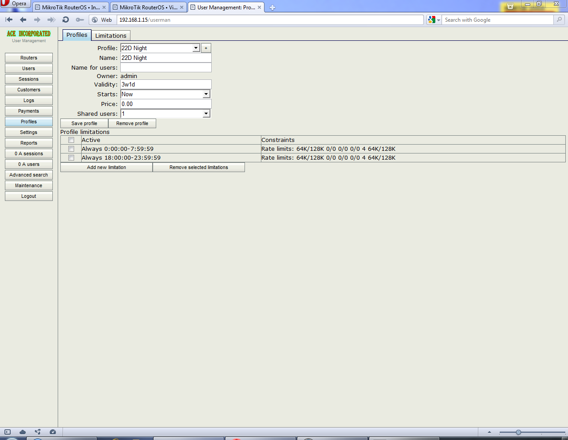Image resolution: width=568 pixels, height=440 pixels.
Task: Go back using the back arrow
Action: pyautogui.click(x=23, y=20)
